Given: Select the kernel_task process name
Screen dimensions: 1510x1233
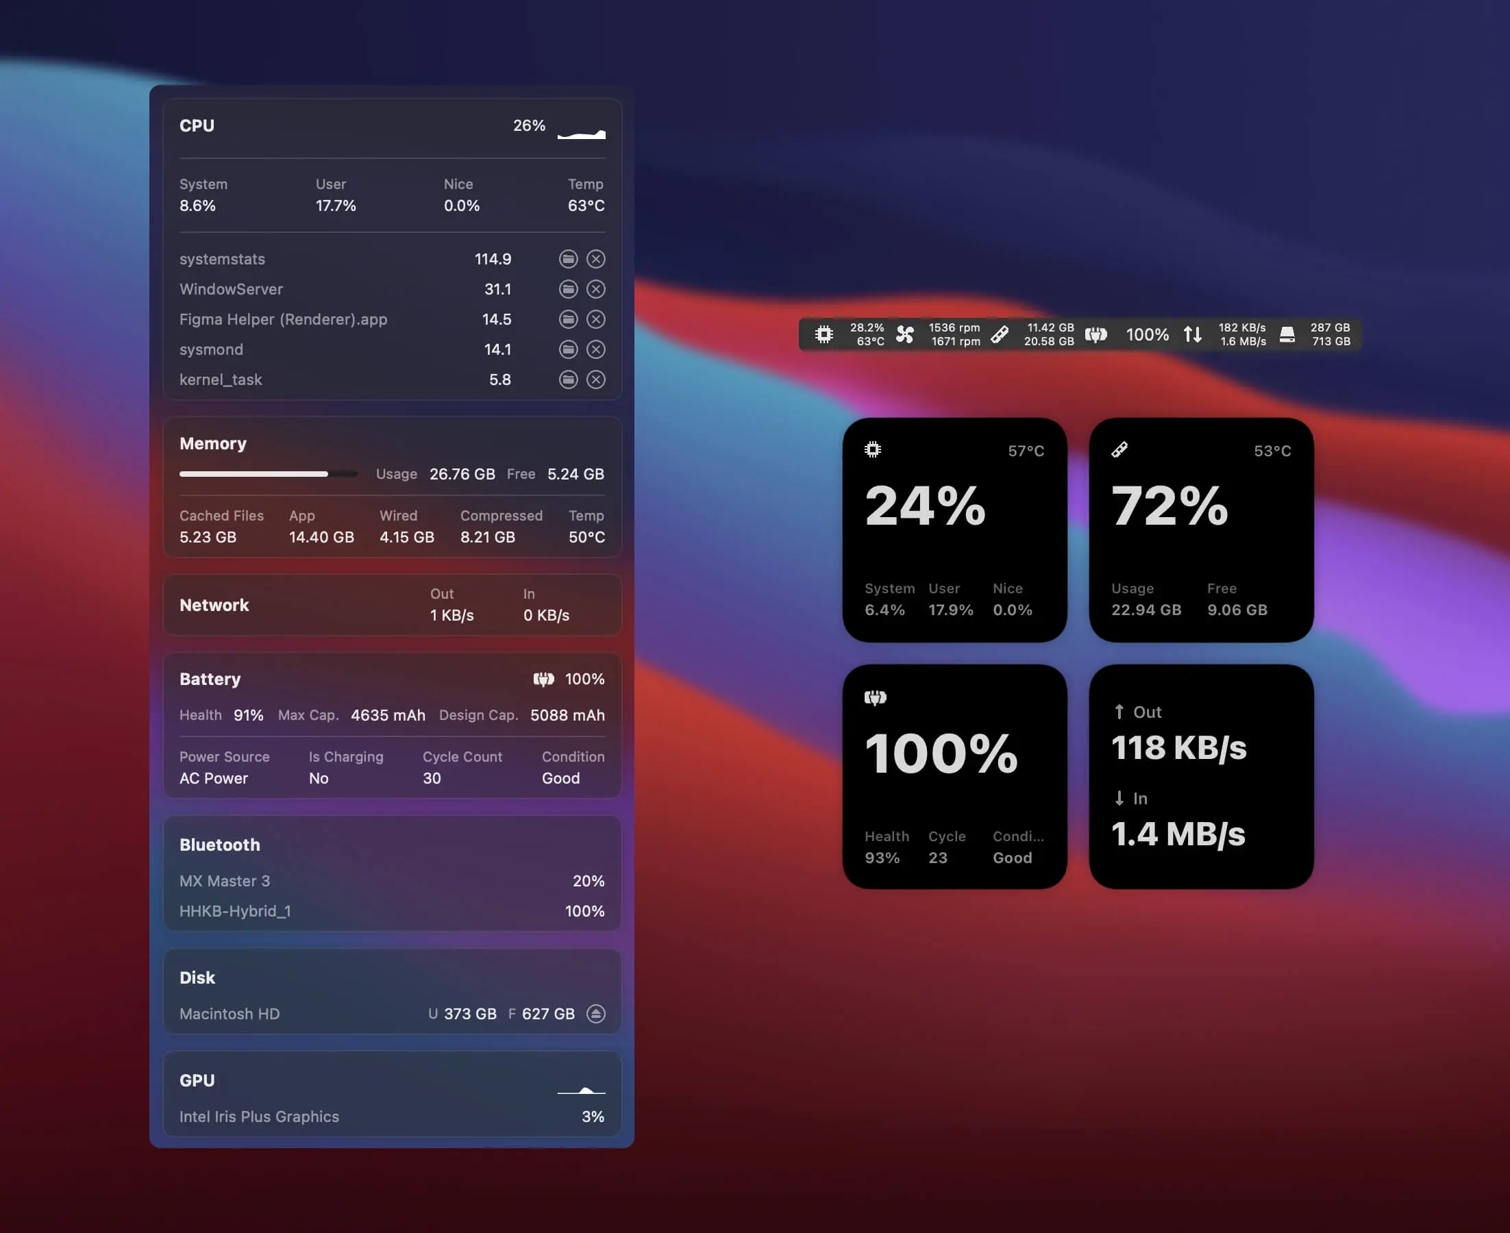Looking at the screenshot, I should [221, 380].
